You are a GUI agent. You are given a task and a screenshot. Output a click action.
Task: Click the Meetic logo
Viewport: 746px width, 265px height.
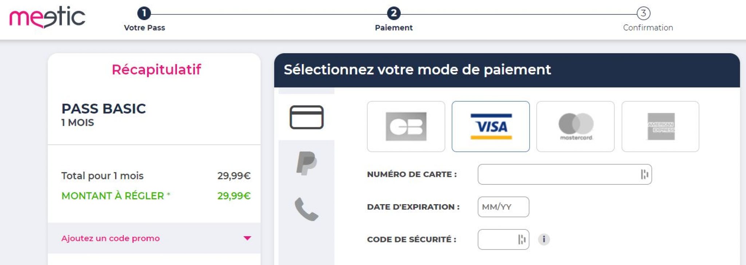click(47, 17)
